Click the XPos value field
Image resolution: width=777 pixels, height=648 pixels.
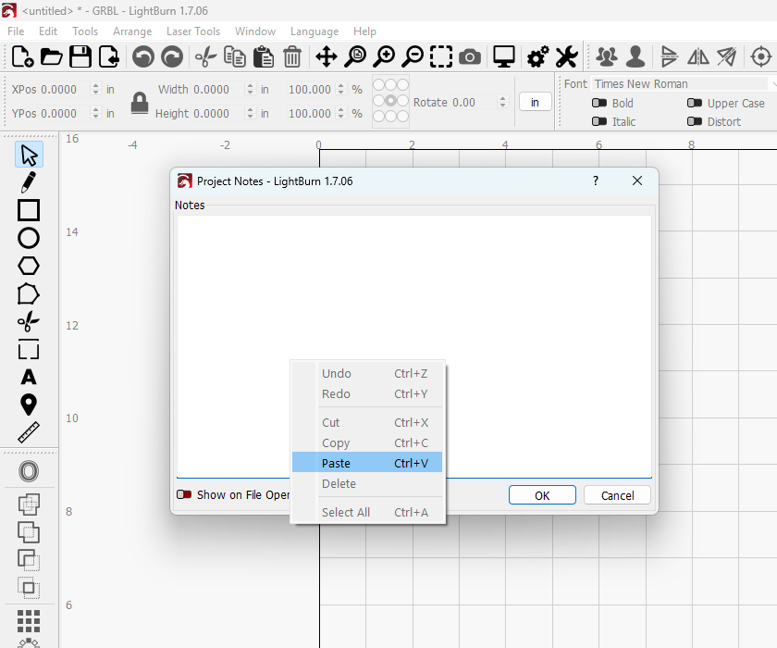click(65, 89)
